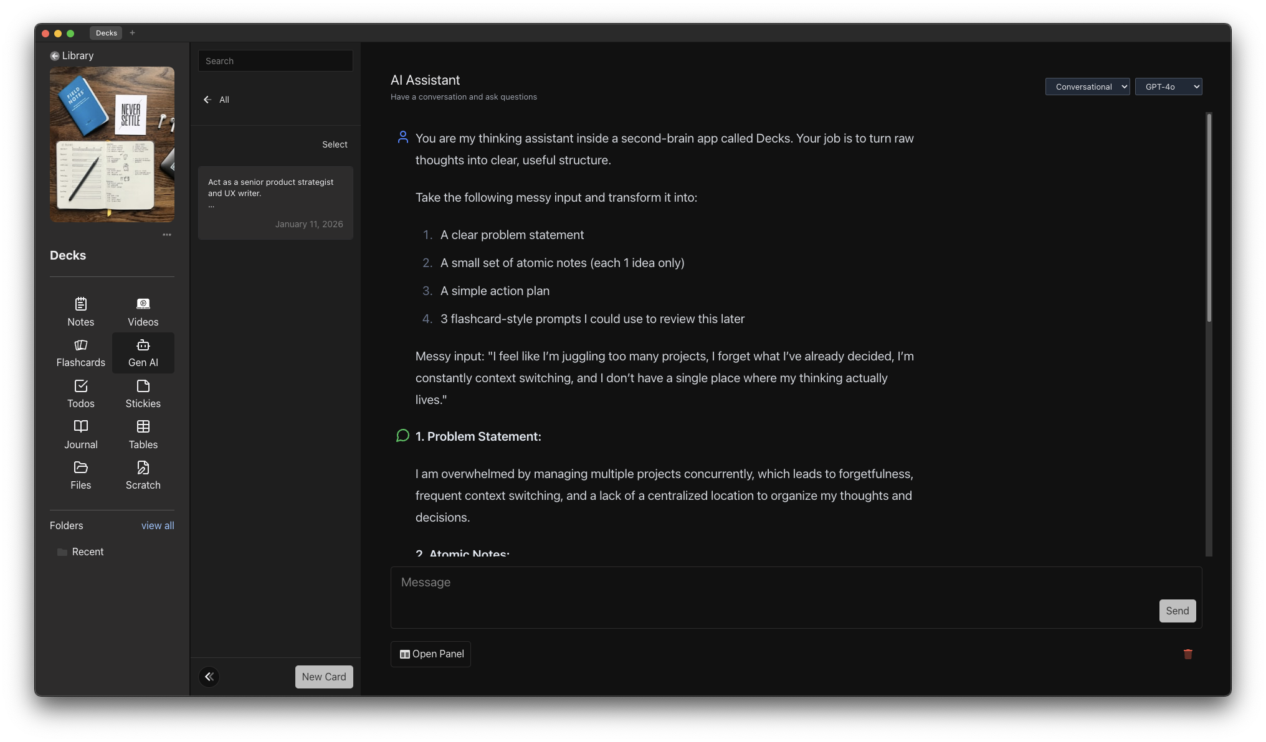Open the Flashcards section
Viewport: 1266px width, 742px height.
point(80,353)
